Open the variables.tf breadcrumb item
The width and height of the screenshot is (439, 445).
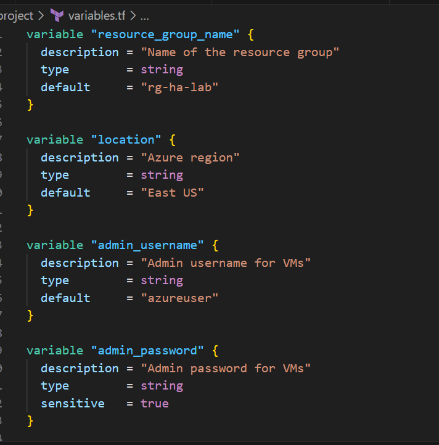pos(96,15)
